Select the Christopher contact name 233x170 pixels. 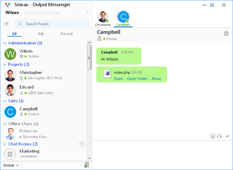(31, 72)
